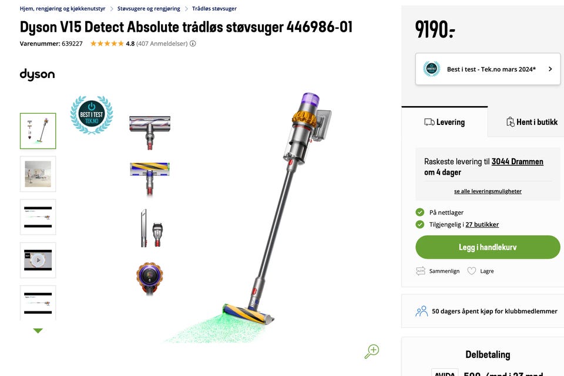The image size is (564, 376).
Task: Select the Levering tab
Action: tap(445, 122)
